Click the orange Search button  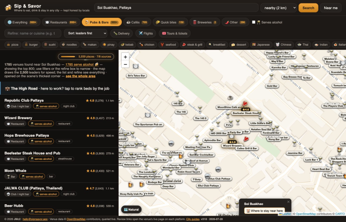point(308,8)
